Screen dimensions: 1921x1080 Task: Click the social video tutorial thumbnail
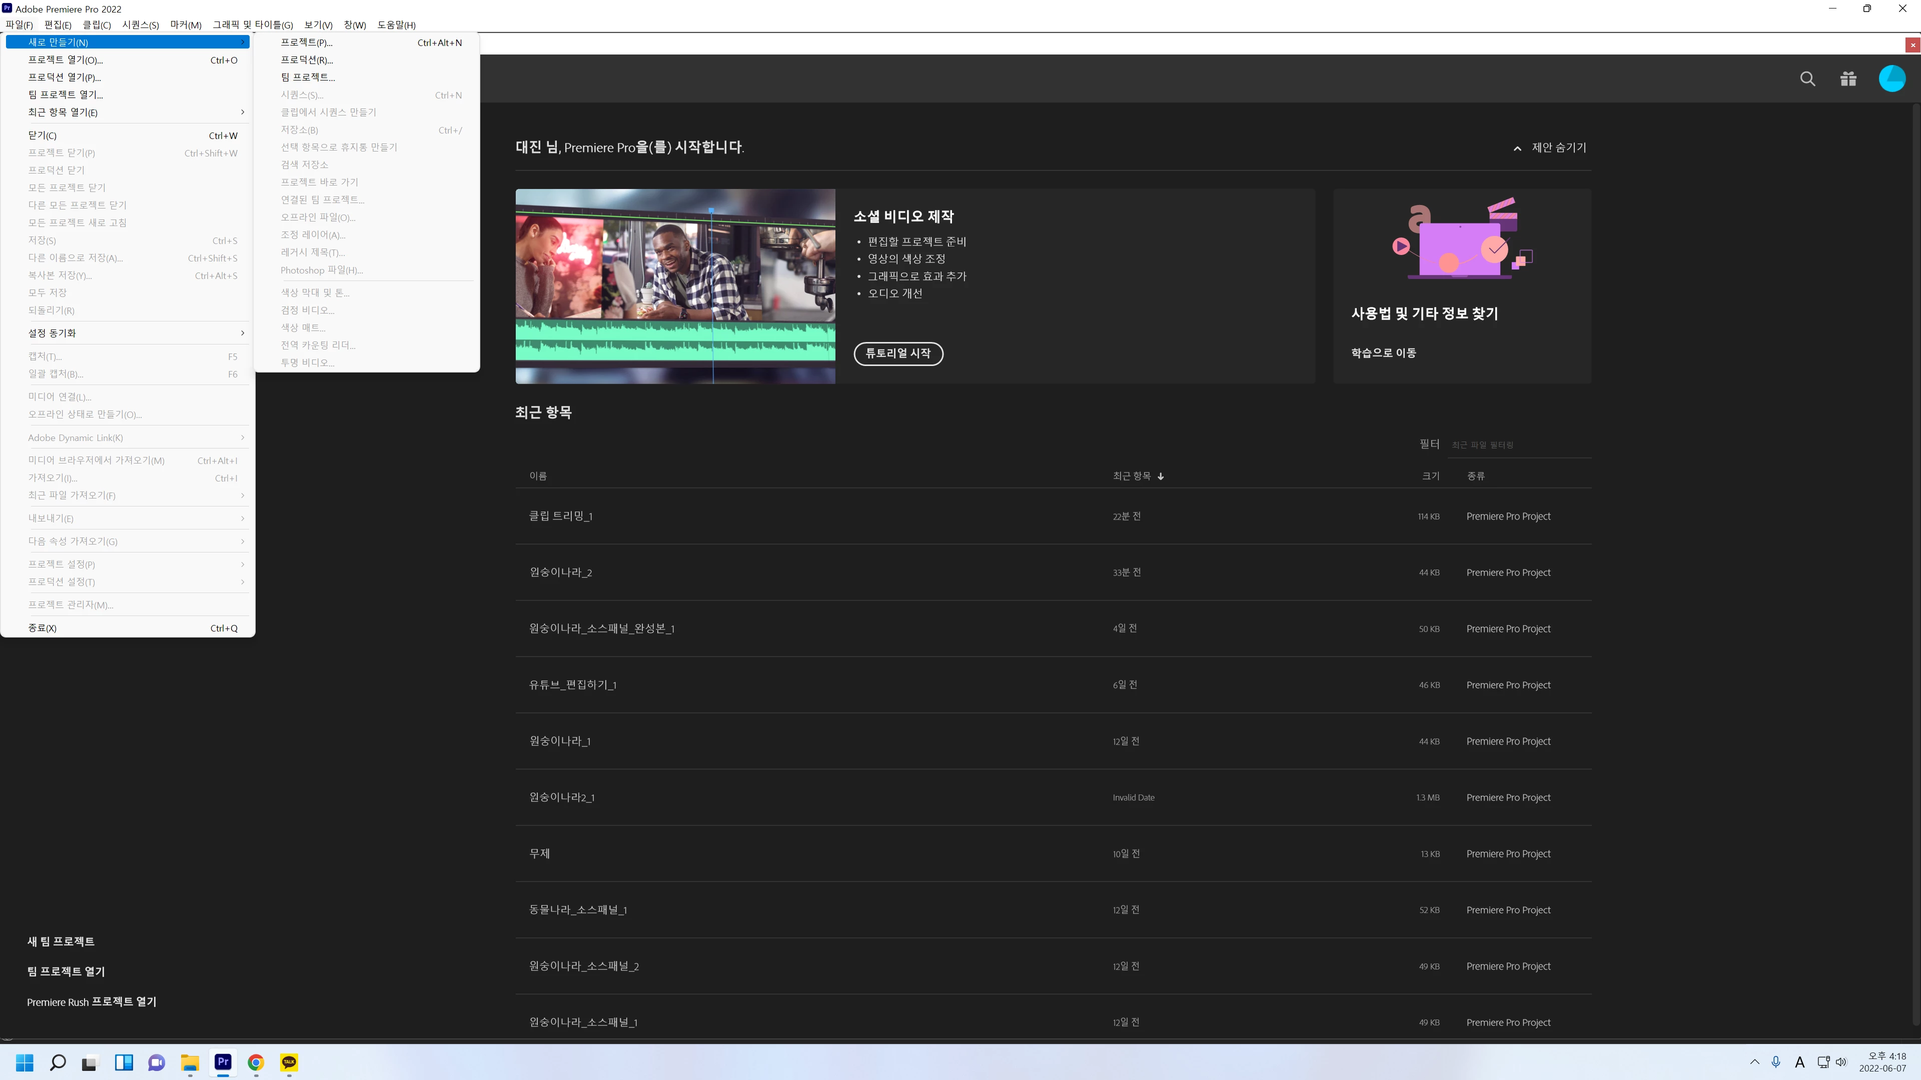(x=675, y=286)
